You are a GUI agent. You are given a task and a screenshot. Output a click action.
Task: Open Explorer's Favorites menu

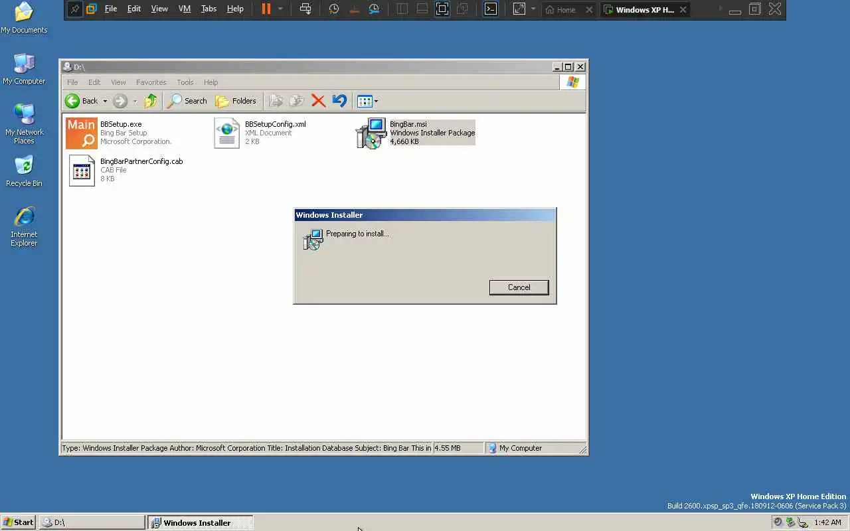[x=151, y=82]
